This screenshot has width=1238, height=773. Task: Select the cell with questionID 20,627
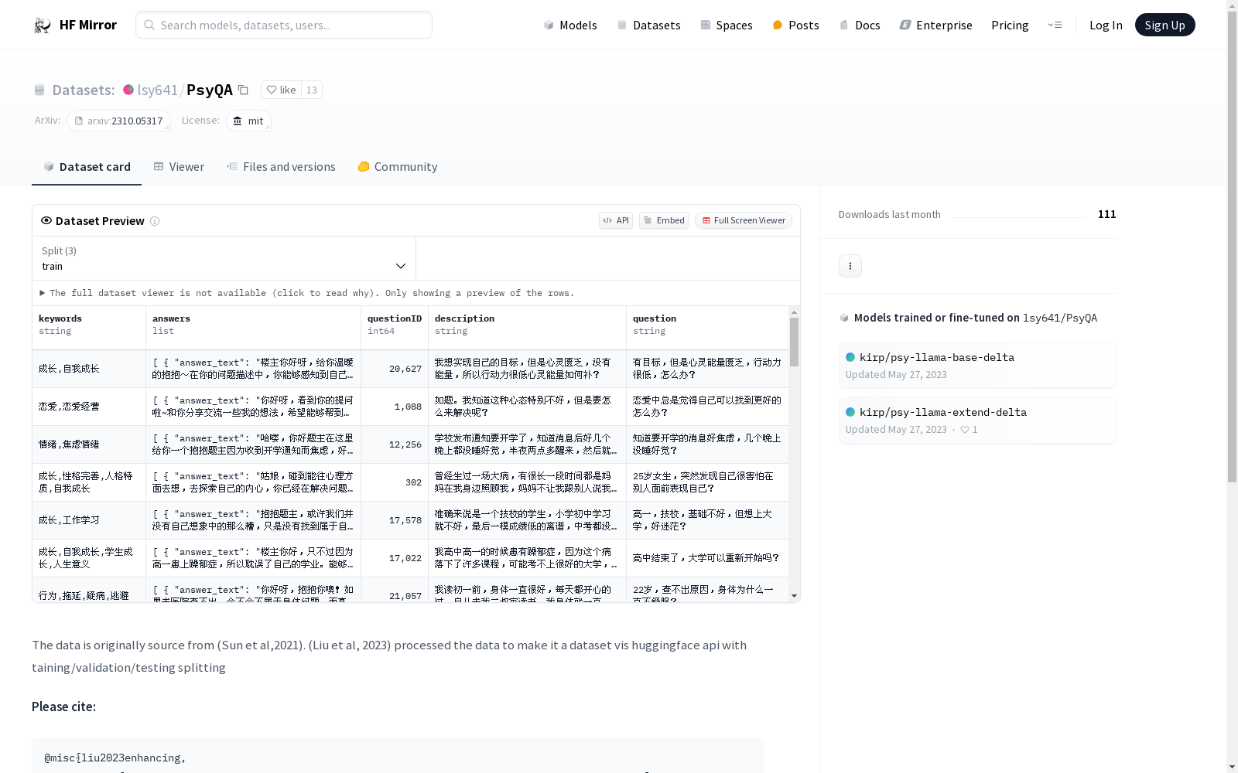(x=395, y=369)
